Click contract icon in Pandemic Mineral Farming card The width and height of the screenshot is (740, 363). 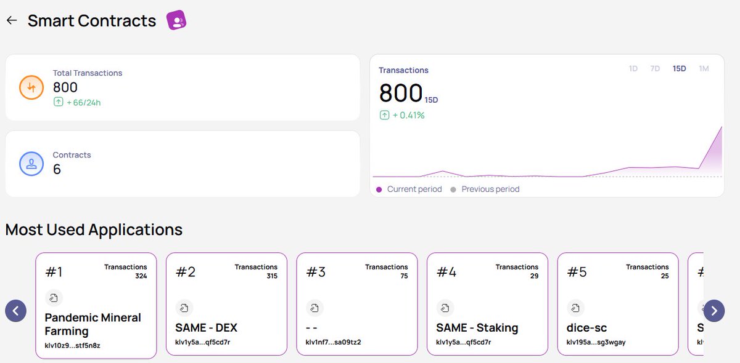pos(54,298)
